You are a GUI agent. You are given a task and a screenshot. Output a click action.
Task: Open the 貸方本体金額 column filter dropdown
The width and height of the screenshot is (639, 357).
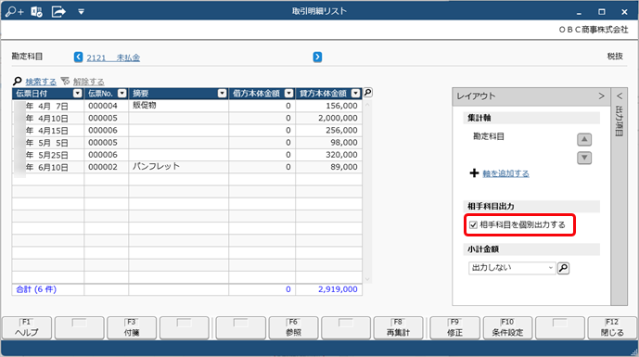tap(356, 94)
